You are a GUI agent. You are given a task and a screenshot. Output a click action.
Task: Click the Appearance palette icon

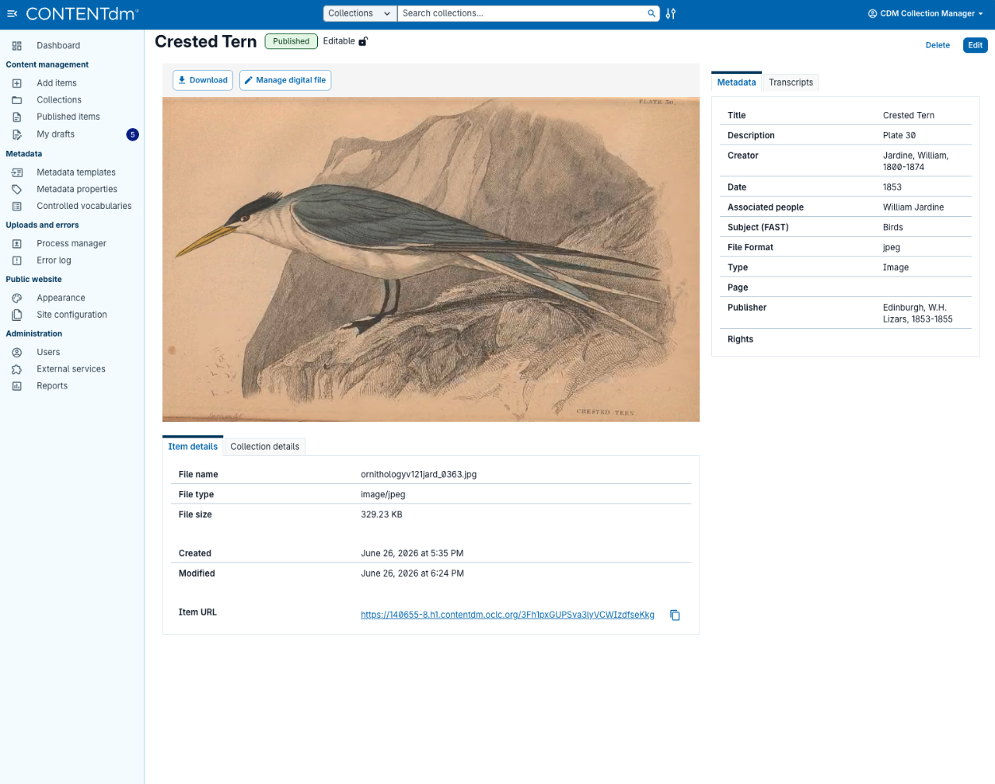pos(17,298)
